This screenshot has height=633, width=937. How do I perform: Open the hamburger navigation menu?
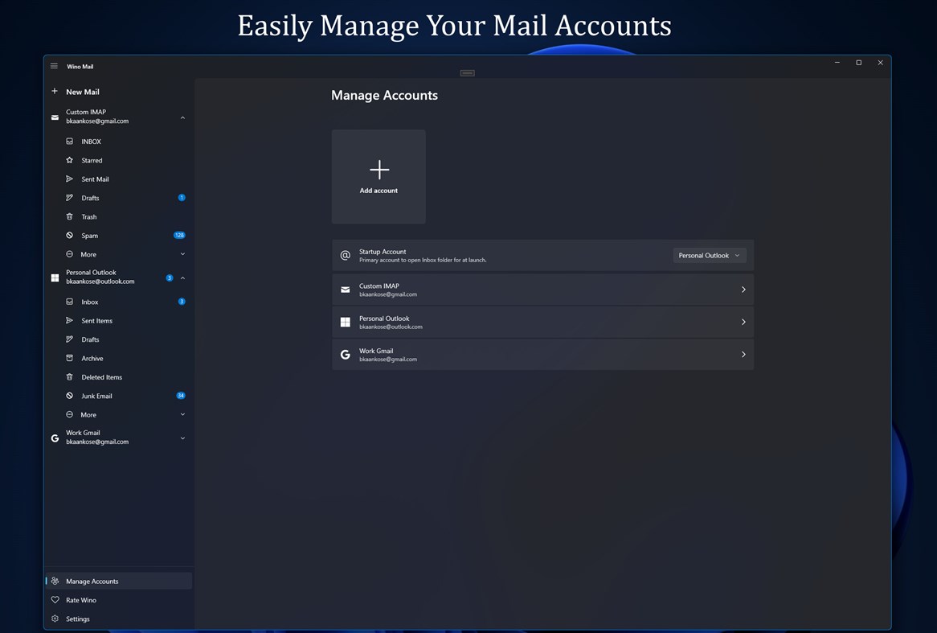[54, 66]
